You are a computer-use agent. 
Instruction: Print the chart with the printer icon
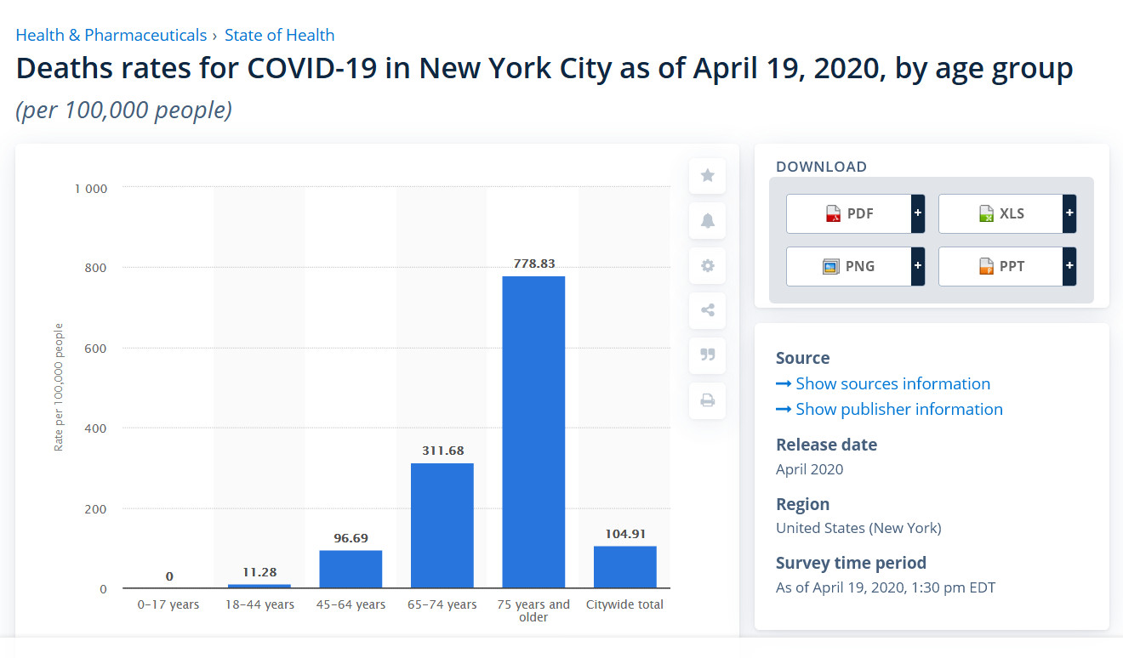pyautogui.click(x=707, y=400)
